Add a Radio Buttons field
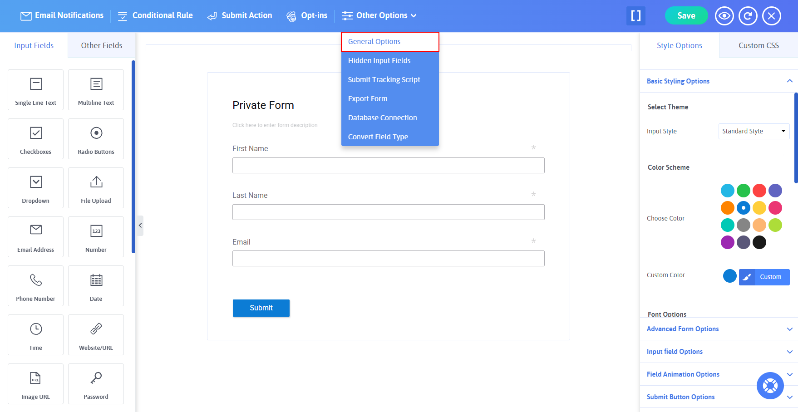The width and height of the screenshot is (798, 412). 96,139
